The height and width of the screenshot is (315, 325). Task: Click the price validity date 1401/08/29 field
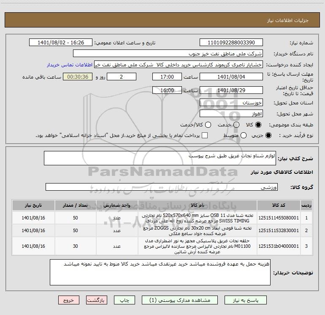[x=231, y=90]
